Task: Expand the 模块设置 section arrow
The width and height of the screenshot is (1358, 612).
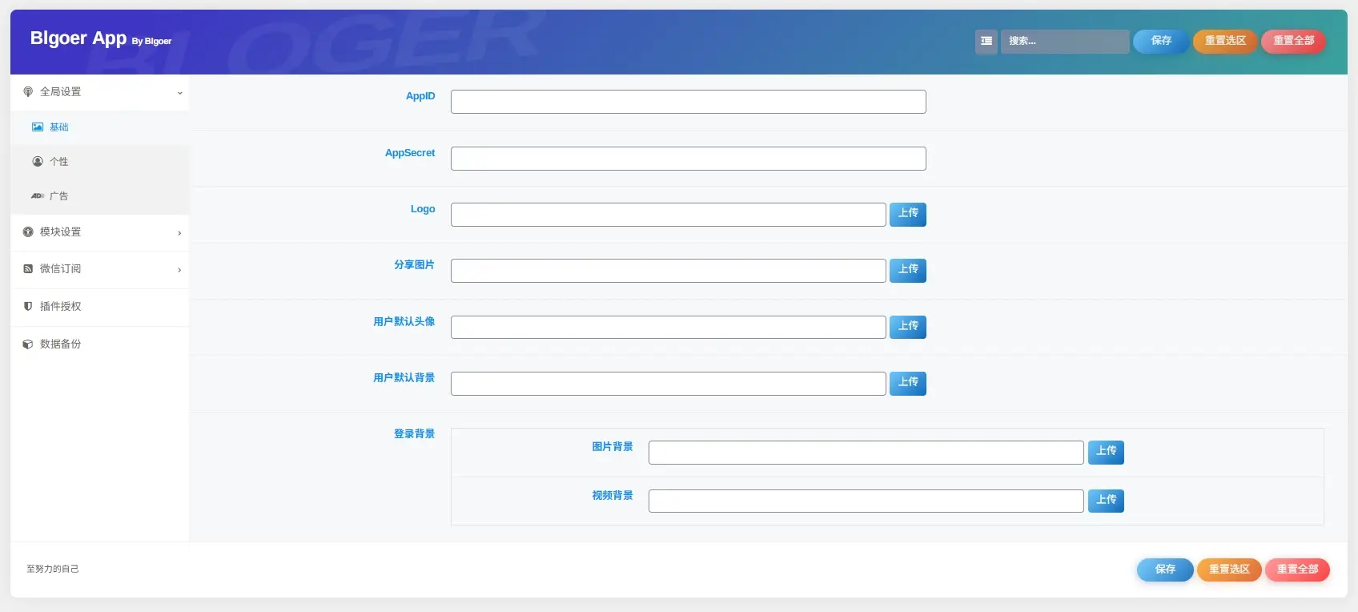Action: click(179, 233)
